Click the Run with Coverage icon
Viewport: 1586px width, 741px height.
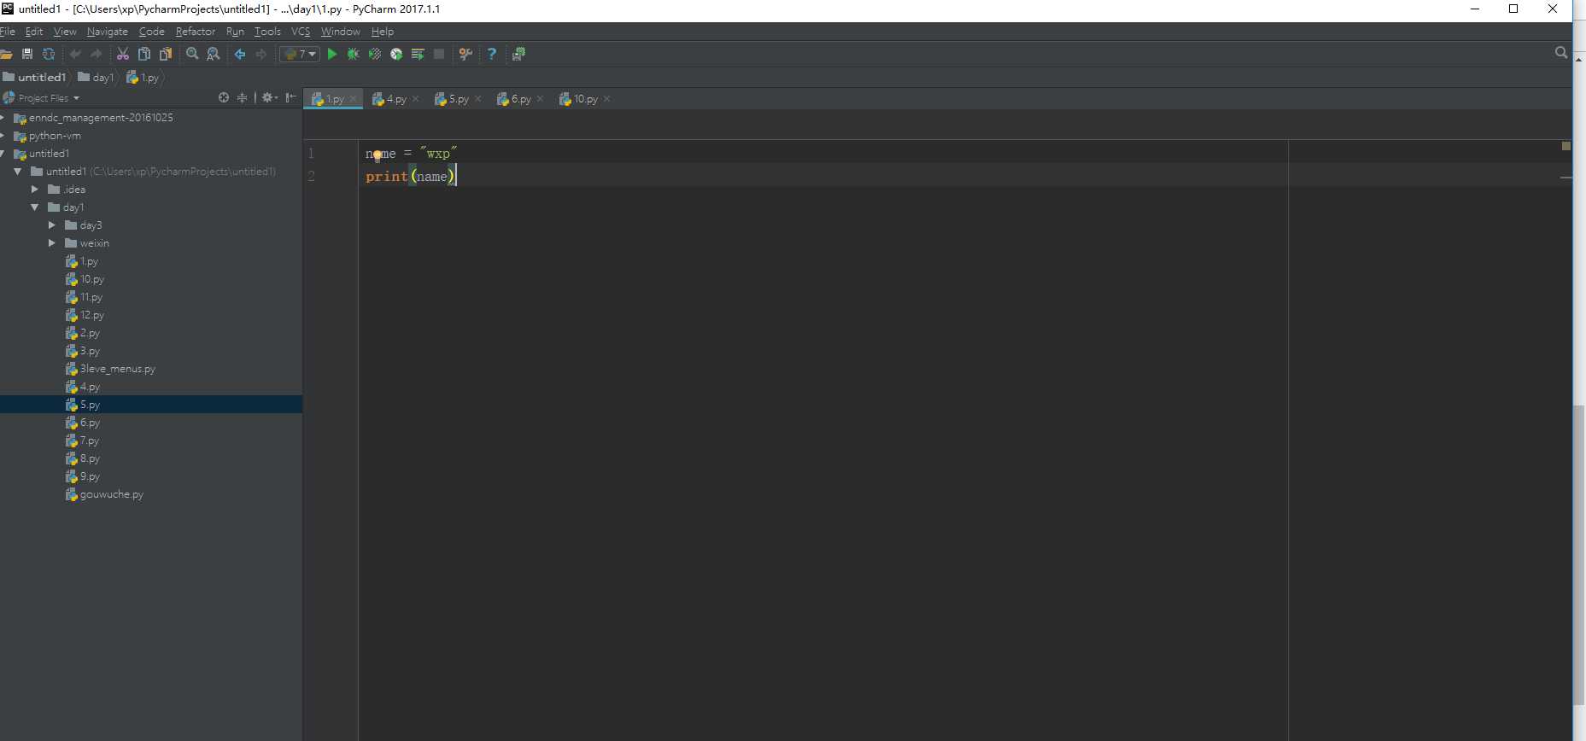(x=374, y=54)
